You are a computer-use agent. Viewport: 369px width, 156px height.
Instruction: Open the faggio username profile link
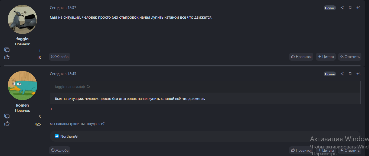click(22, 39)
